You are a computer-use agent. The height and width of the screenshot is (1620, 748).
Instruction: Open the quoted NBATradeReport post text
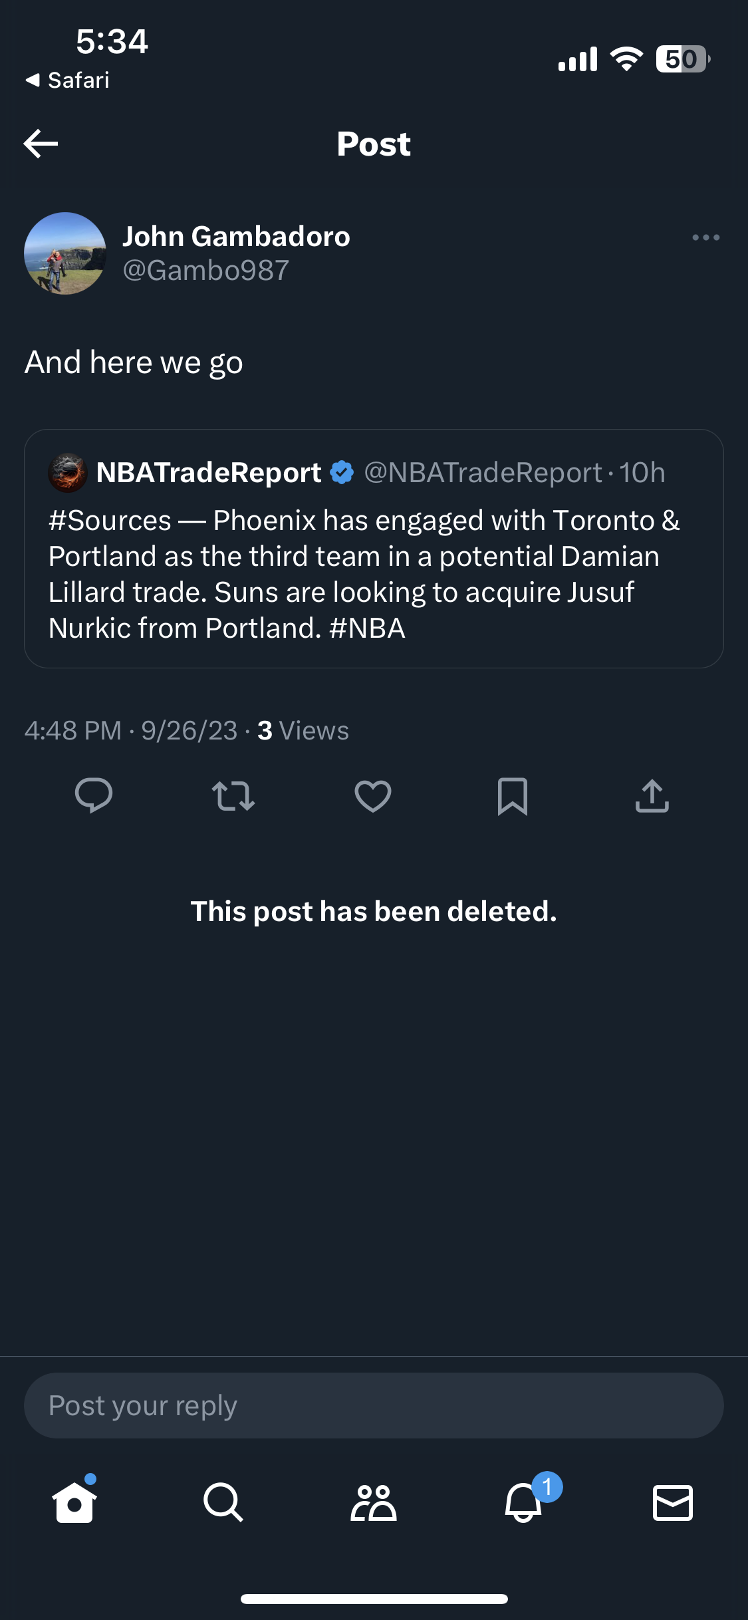pos(359,573)
